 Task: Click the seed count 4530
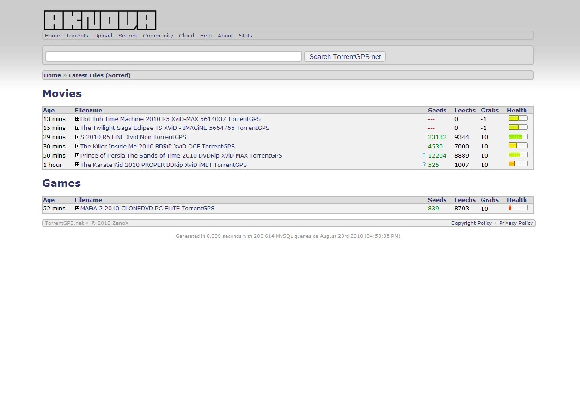tap(435, 146)
